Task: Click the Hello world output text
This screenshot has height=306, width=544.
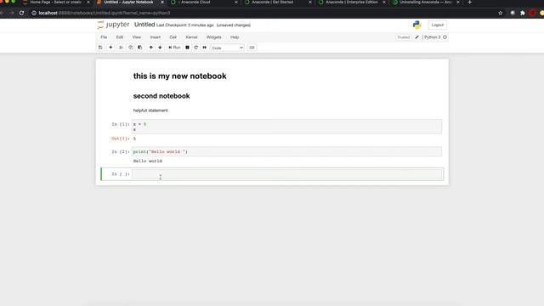Action: (x=147, y=161)
